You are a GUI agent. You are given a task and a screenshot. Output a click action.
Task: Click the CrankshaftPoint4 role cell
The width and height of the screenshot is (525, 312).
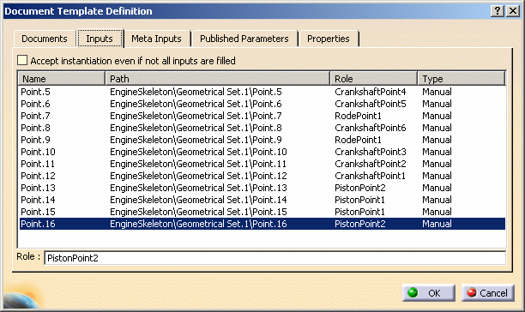point(371,92)
